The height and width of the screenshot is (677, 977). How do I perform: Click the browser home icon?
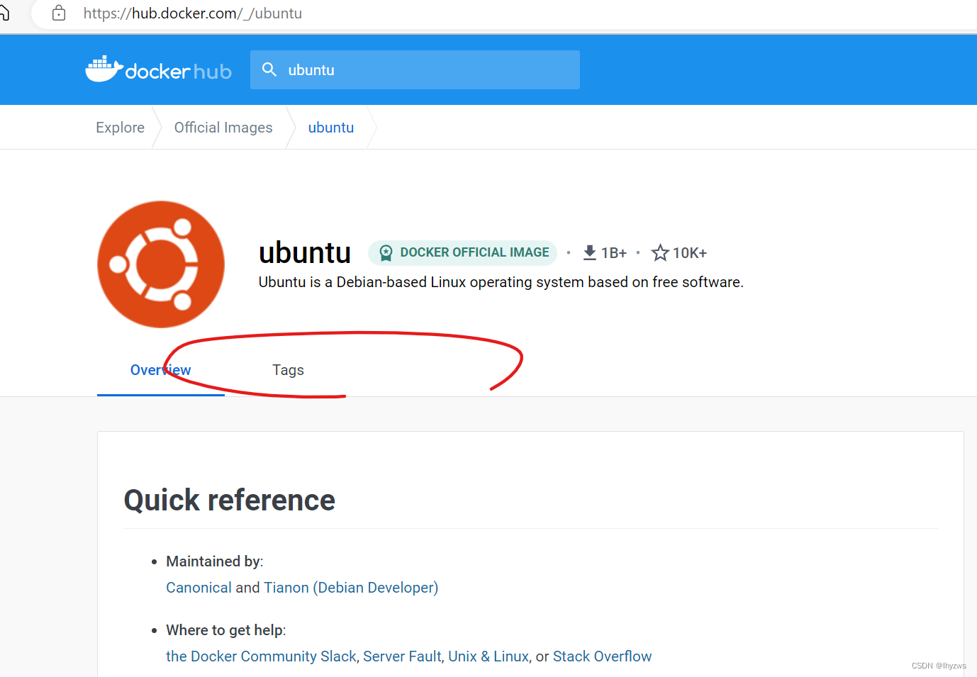(4, 13)
